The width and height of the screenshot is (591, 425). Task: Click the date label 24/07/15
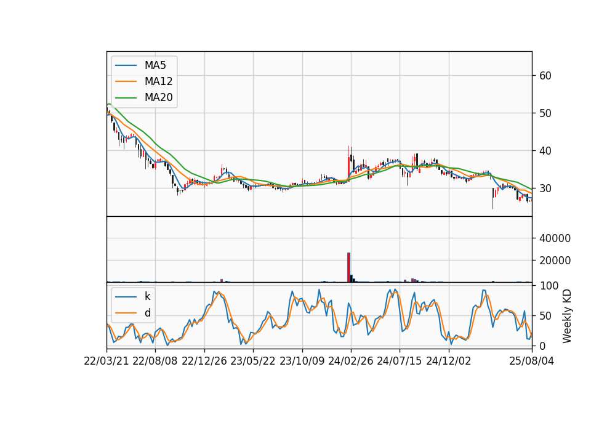point(400,362)
